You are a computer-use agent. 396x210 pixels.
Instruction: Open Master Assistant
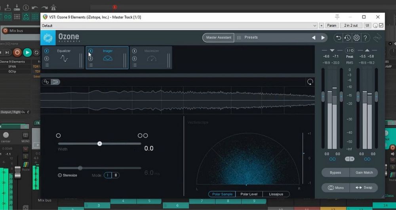click(219, 38)
